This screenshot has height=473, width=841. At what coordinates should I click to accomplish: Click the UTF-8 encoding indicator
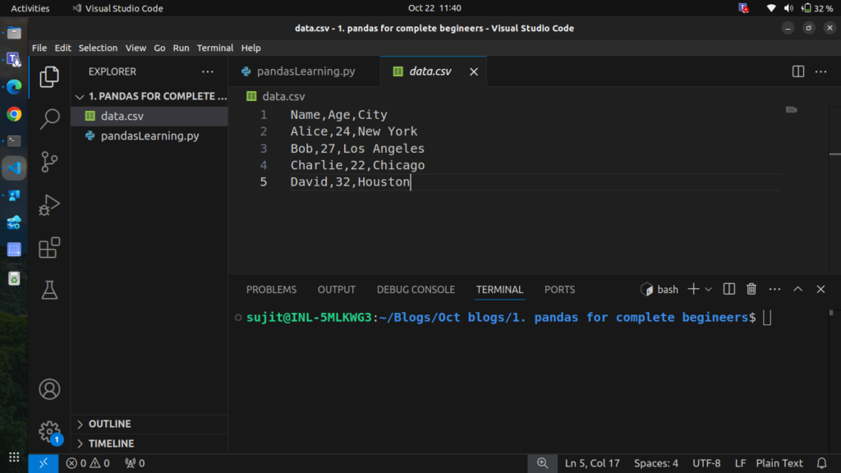[706, 463]
